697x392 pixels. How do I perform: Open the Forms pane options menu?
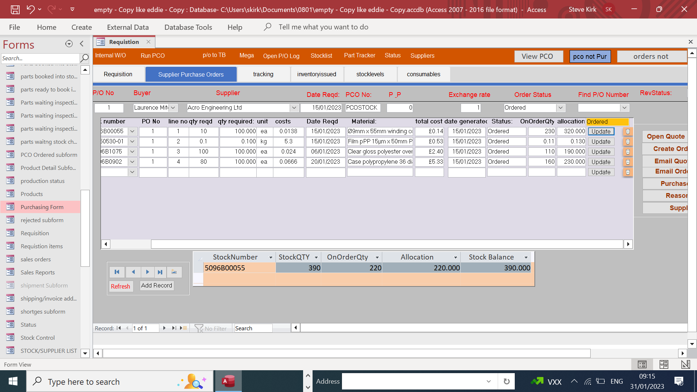(69, 44)
